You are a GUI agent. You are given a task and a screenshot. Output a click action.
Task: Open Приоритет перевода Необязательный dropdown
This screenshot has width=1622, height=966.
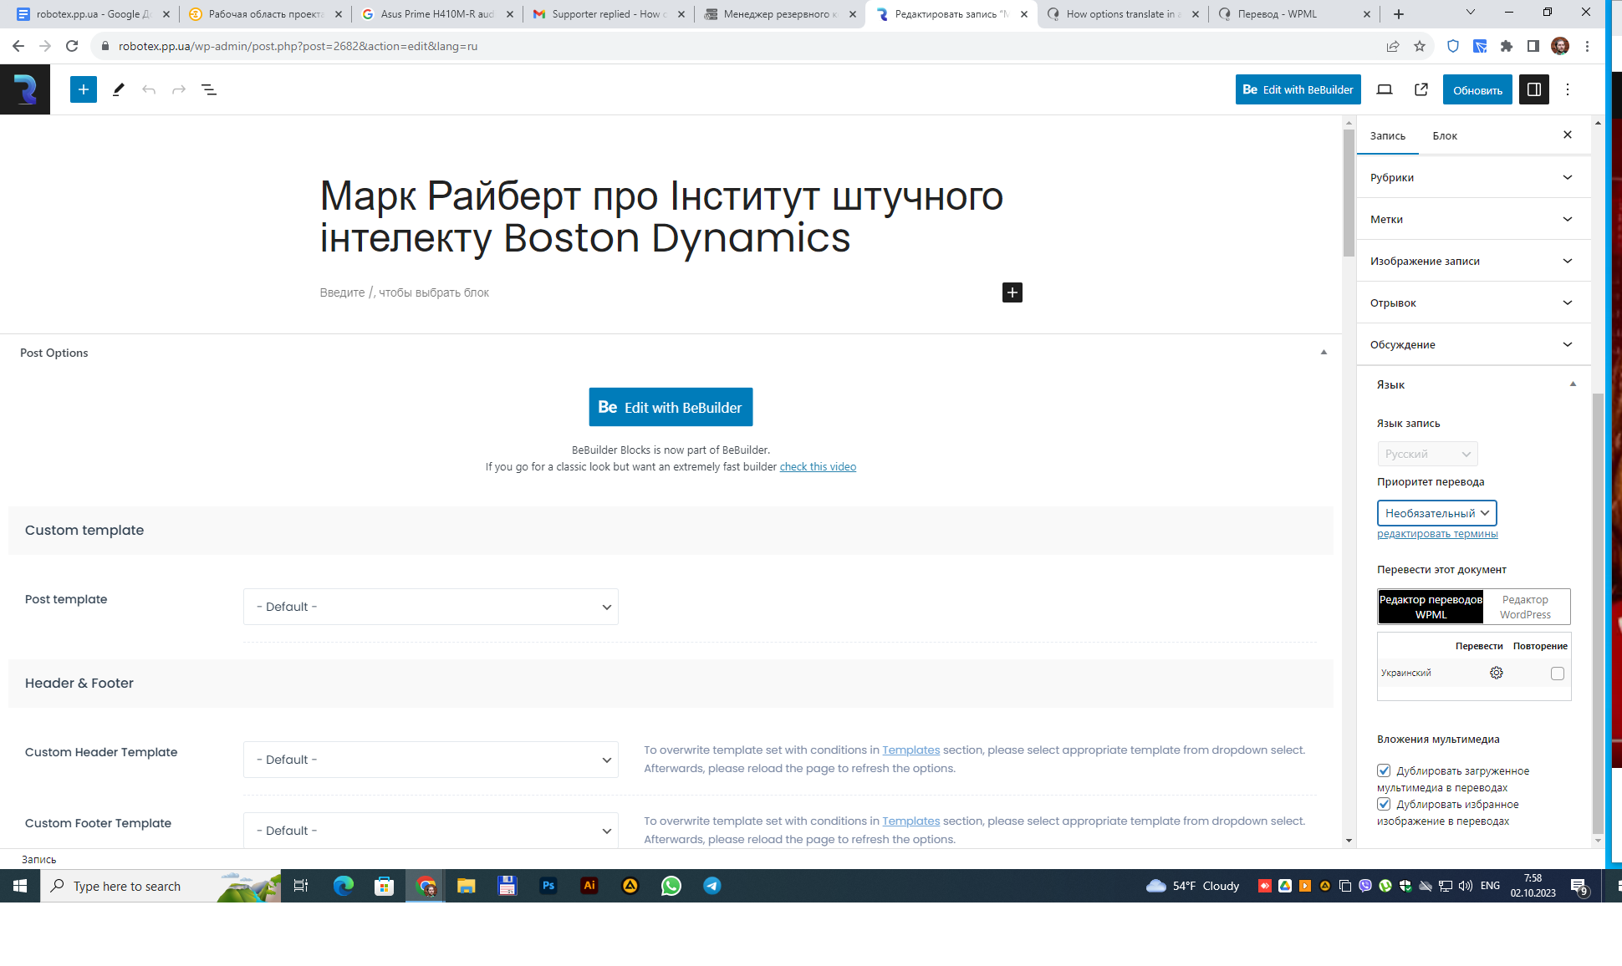pos(1436,513)
